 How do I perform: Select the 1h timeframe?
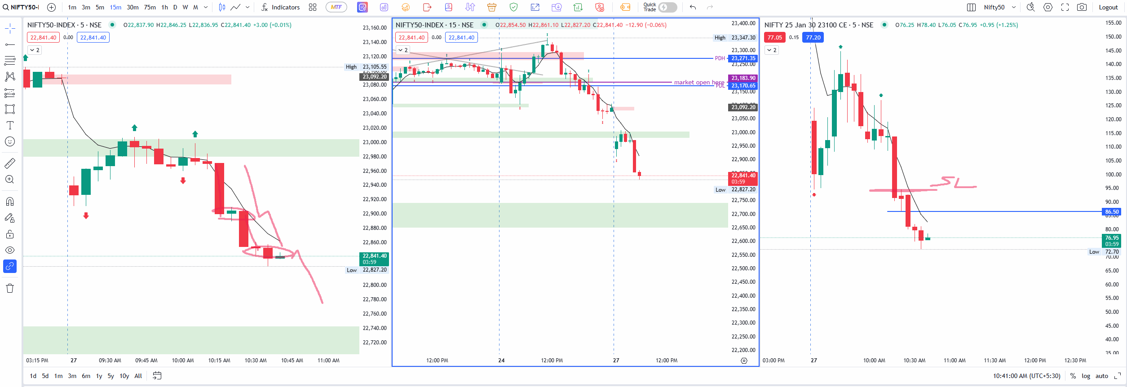coord(165,7)
